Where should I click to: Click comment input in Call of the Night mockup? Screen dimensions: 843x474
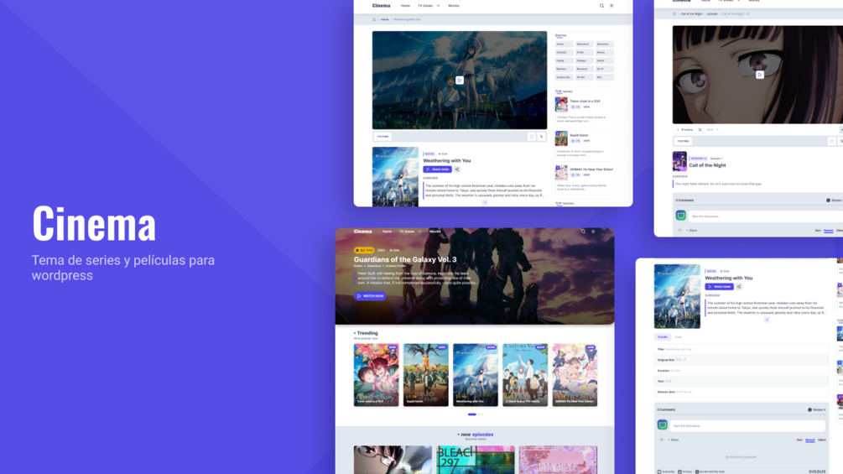pyautogui.click(x=766, y=216)
